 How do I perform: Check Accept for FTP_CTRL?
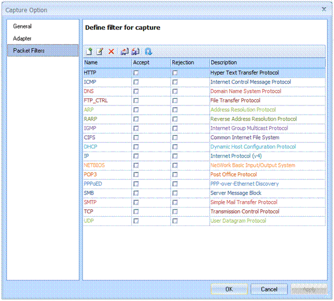136,101
